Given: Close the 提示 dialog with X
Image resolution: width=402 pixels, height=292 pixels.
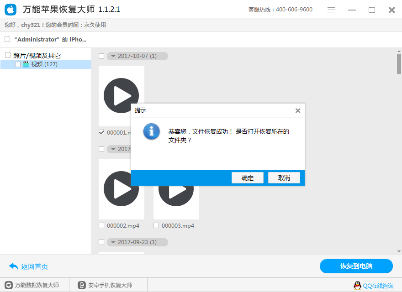Looking at the screenshot, I should 298,111.
